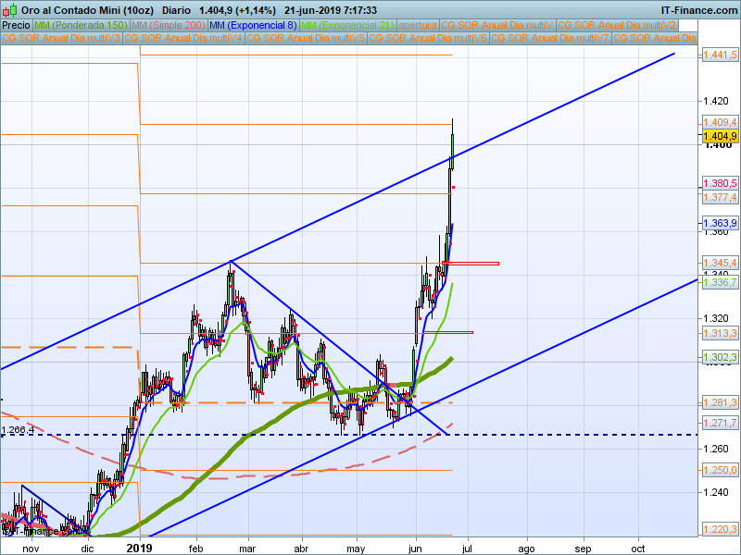Screen dimensions: 741x555
Task: Select the Precio tab
Action: (x=17, y=26)
